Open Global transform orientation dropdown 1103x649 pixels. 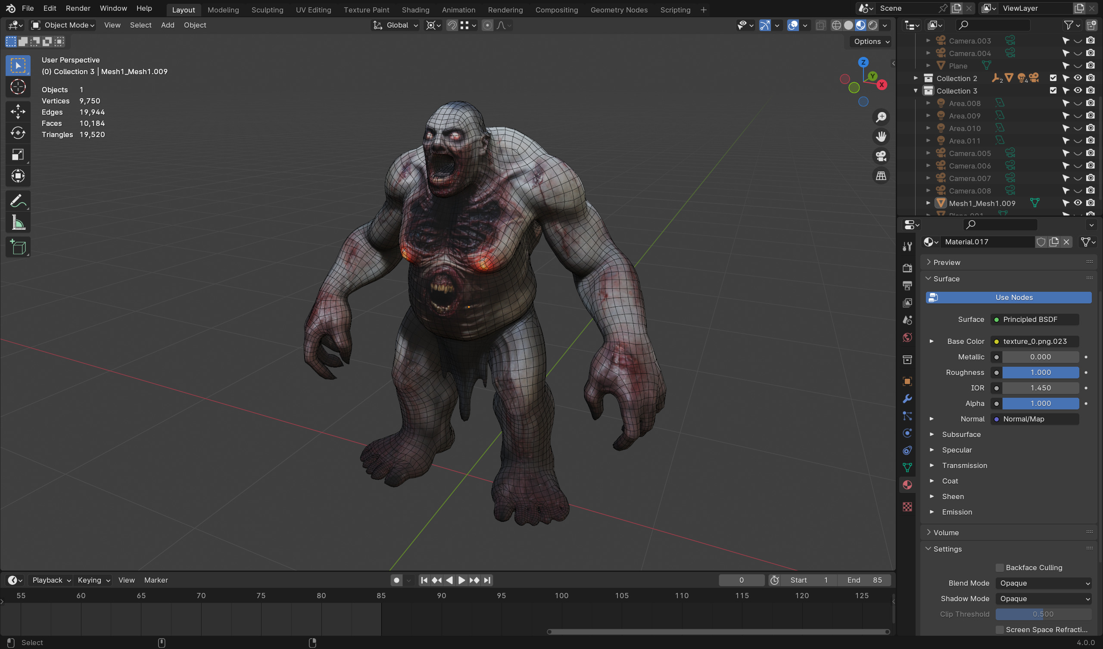[395, 25]
